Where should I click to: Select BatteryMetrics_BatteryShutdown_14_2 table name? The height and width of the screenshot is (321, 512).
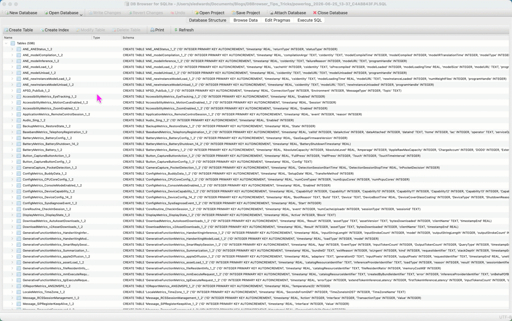click(50, 144)
